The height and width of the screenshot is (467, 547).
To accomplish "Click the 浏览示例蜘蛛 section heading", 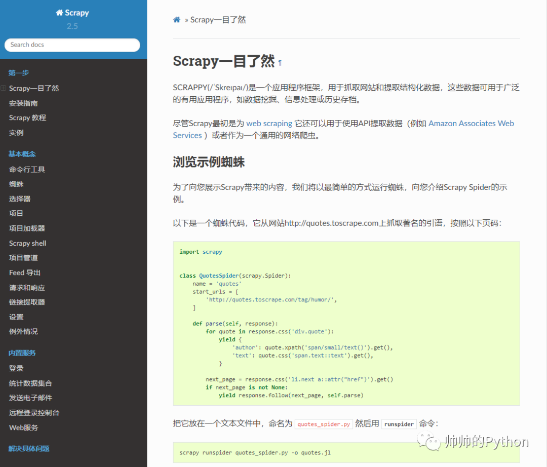I will pos(209,162).
